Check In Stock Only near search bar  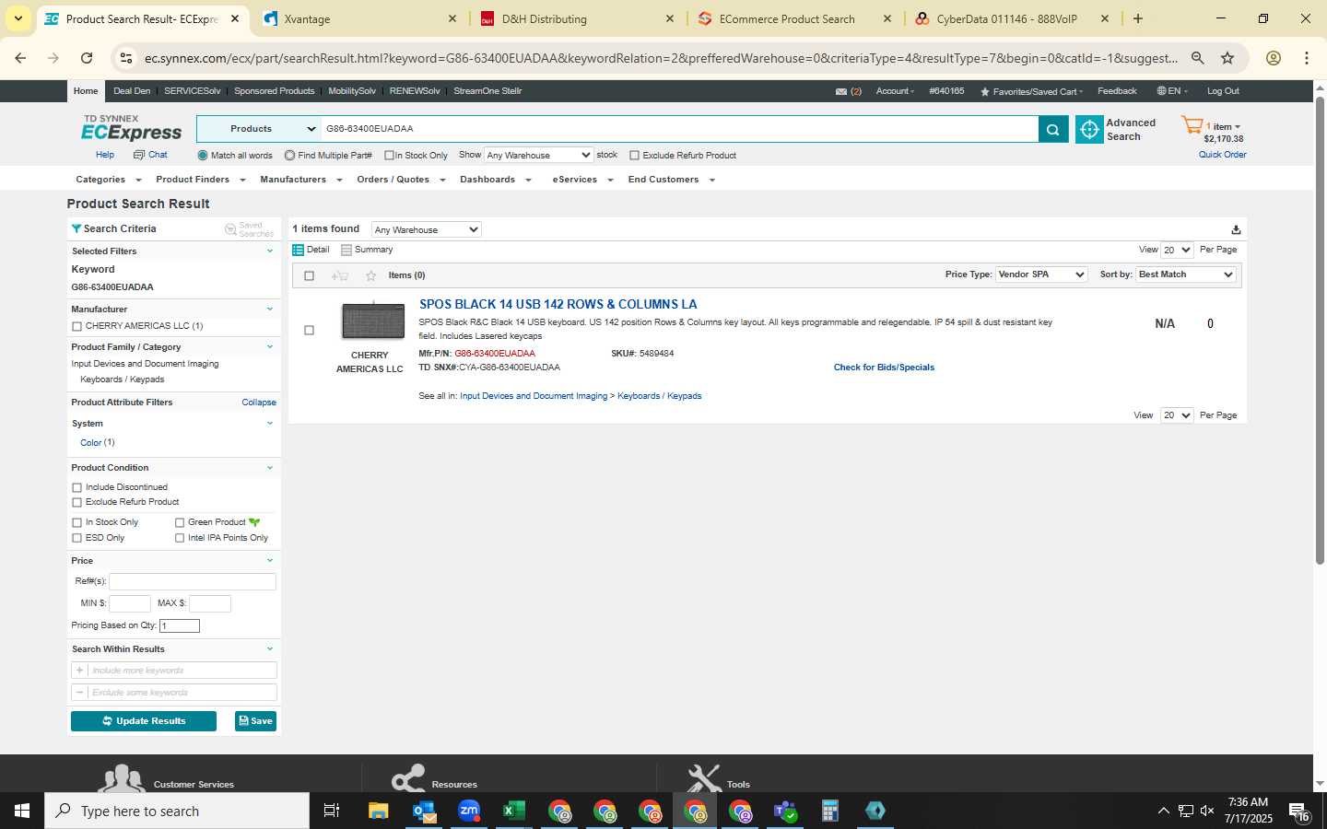coord(389,156)
